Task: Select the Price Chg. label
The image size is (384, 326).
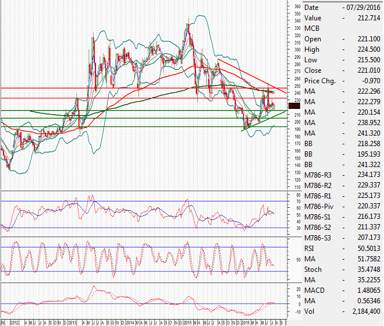Action: [320, 81]
